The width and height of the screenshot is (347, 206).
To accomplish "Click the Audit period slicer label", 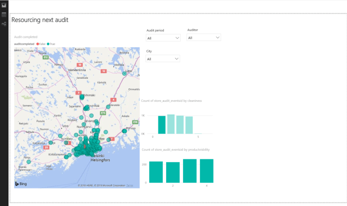I will click(x=155, y=30).
